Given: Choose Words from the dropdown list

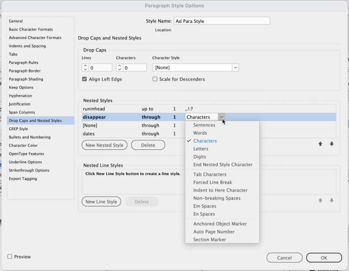Looking at the screenshot, I should pos(200,133).
